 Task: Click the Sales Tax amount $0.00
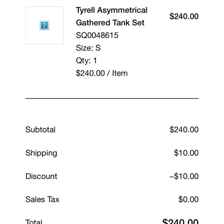pyautogui.click(x=188, y=199)
